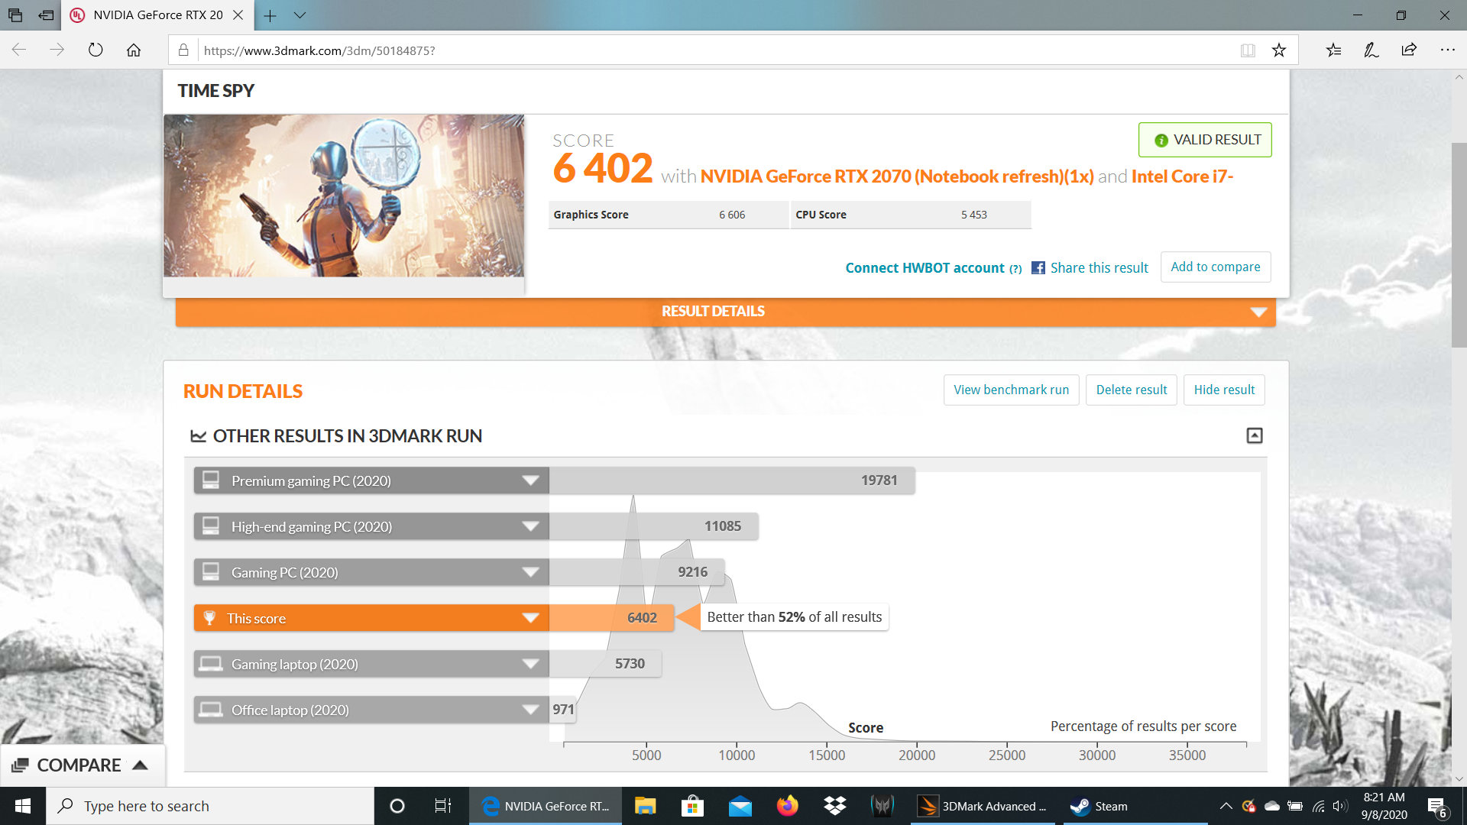
Task: Click the VALID RESULT badge
Action: [x=1205, y=140]
